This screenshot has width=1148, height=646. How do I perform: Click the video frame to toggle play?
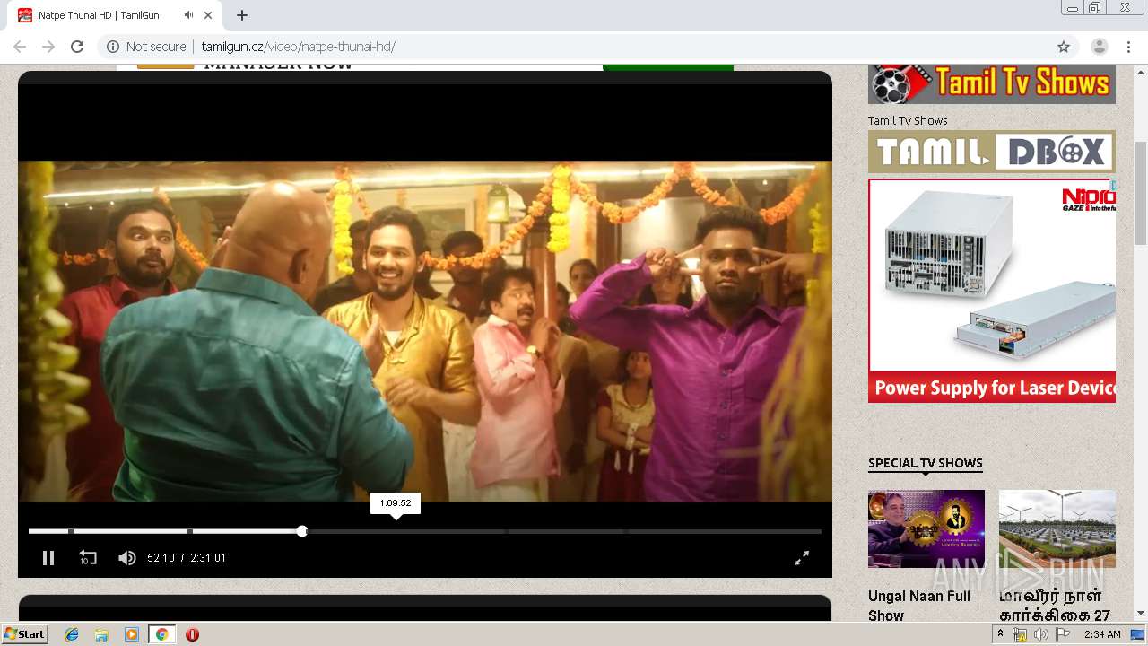click(425, 331)
